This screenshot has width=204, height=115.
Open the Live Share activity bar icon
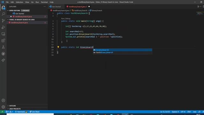tap(3, 60)
